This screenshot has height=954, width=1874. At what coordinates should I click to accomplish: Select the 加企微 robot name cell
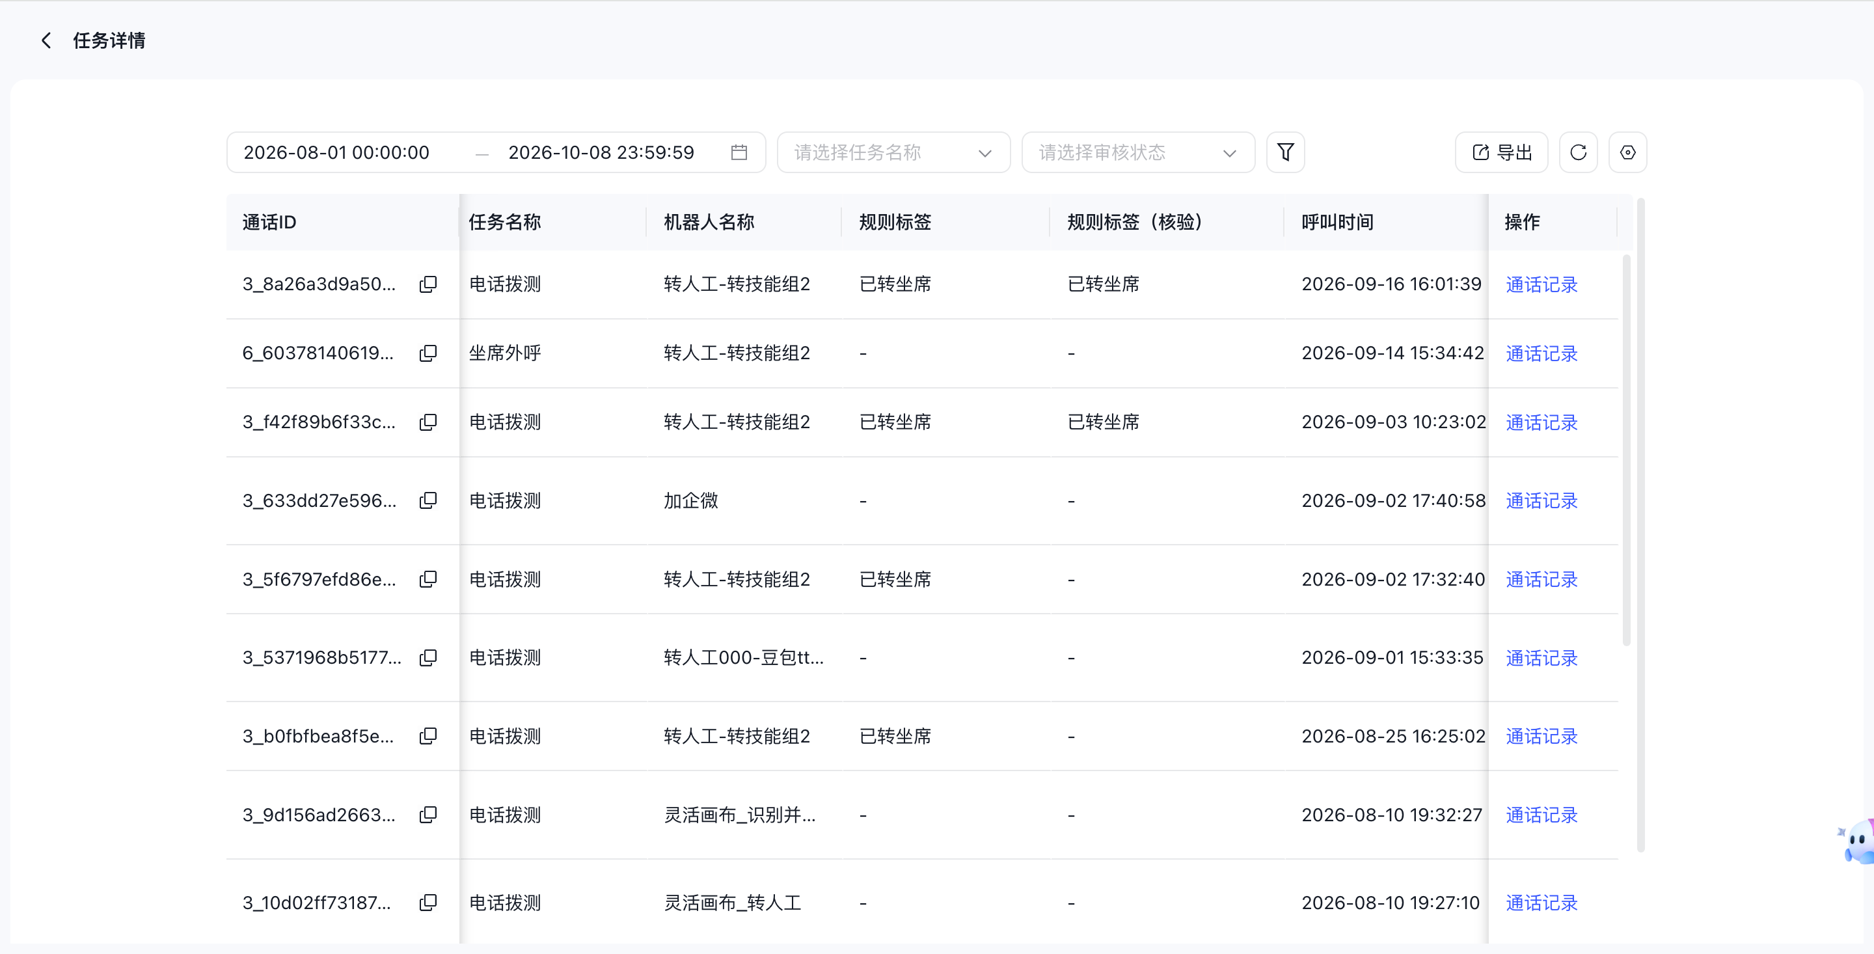pyautogui.click(x=690, y=500)
